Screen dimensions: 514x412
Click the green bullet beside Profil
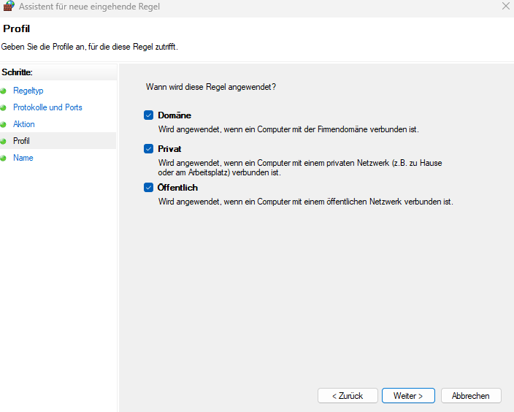4,141
